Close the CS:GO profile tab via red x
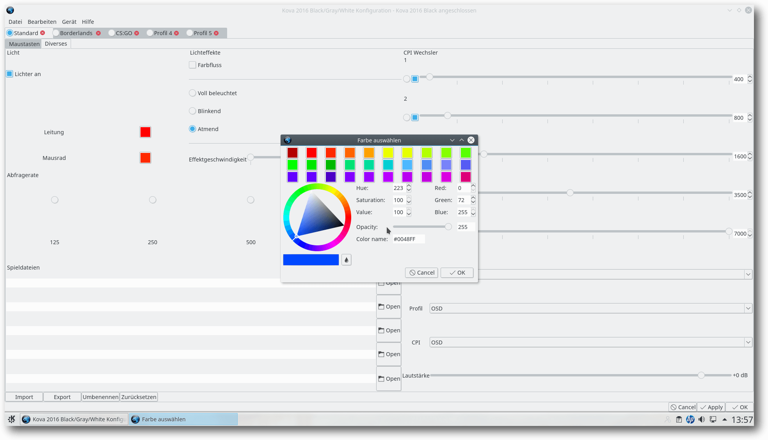 (x=137, y=33)
